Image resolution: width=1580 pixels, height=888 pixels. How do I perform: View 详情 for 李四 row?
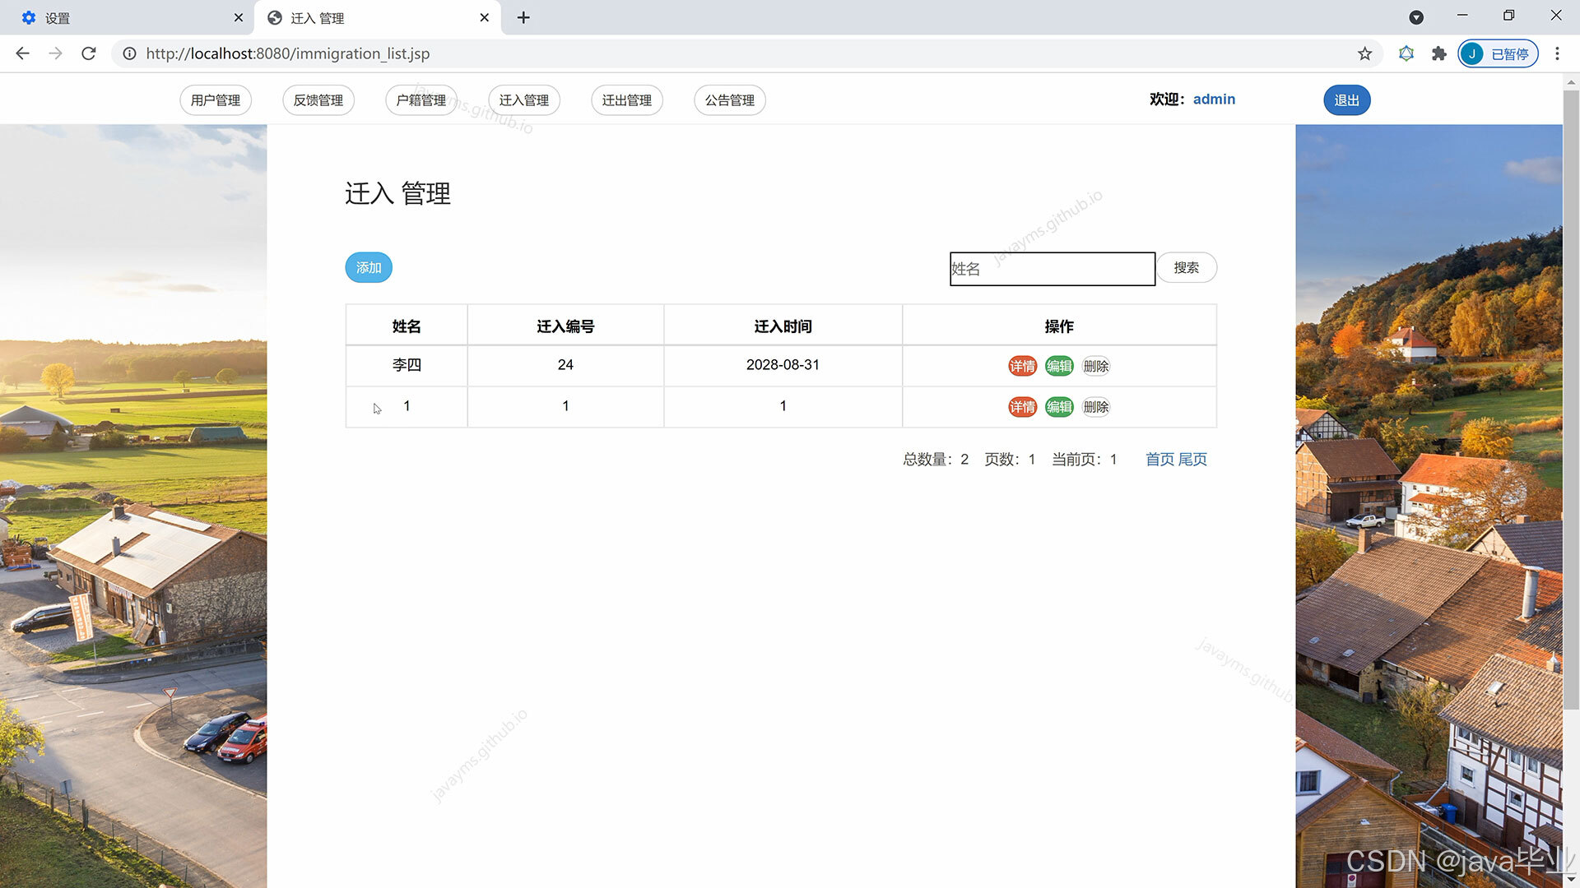pos(1023,366)
